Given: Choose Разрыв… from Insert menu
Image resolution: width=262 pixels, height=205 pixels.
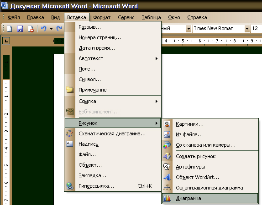Looking at the screenshot, I should (113, 27).
